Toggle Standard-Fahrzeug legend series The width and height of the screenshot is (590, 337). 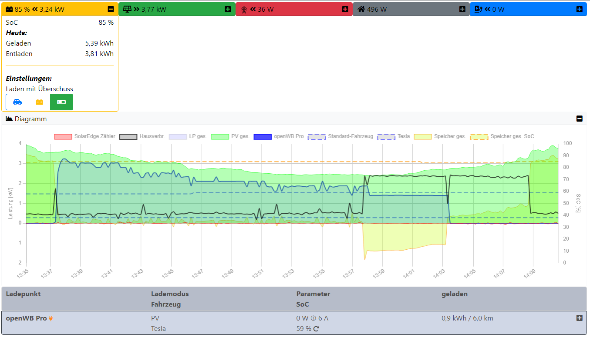click(x=341, y=136)
